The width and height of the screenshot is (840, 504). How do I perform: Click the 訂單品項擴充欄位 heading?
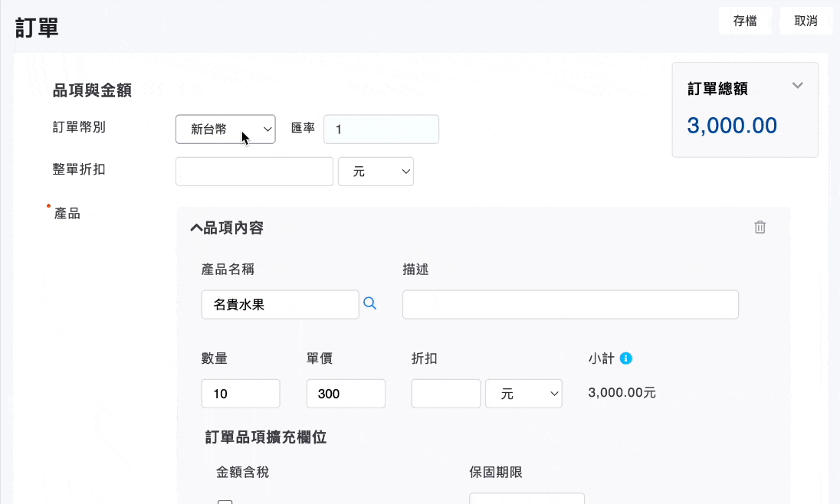point(266,437)
